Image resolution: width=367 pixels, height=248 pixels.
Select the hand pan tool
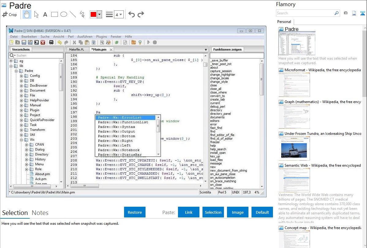pyautogui.click(x=27, y=14)
